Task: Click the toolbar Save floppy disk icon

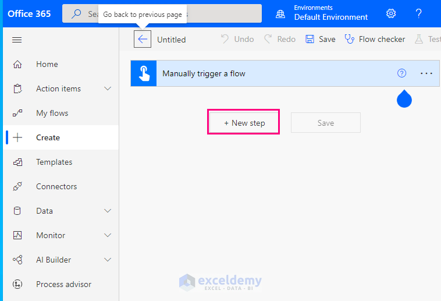Action: tap(310, 39)
